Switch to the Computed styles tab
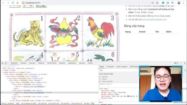The height and width of the screenshot is (105, 187). [x=110, y=67]
